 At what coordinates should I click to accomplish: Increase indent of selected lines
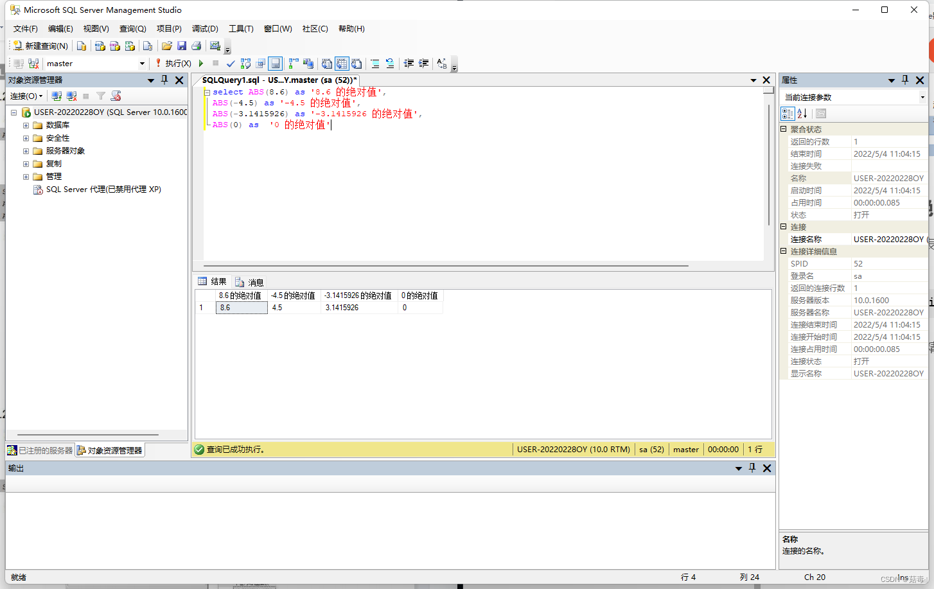click(423, 64)
